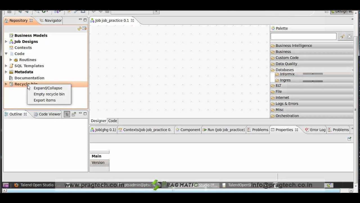Open the Contexts(Job job_practice) tab
Viewport: 360px width, 203px height.
[145, 130]
